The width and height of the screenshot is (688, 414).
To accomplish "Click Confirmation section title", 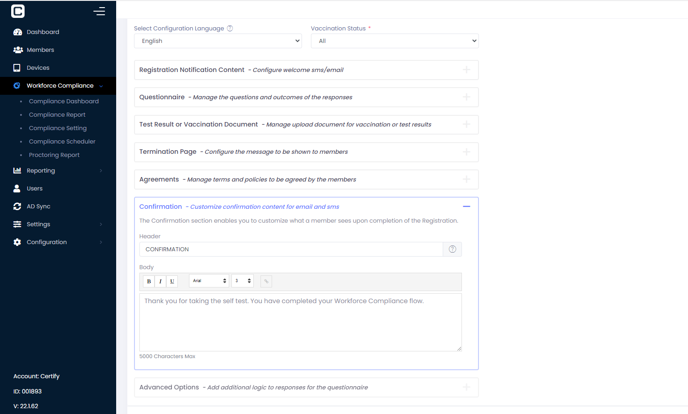I will (x=161, y=207).
